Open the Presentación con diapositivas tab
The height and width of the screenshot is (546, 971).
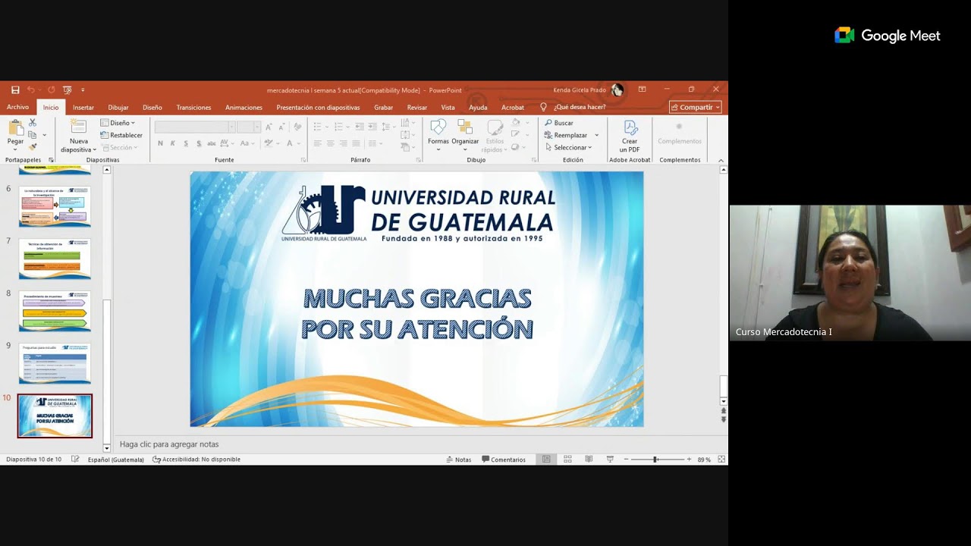coord(318,107)
